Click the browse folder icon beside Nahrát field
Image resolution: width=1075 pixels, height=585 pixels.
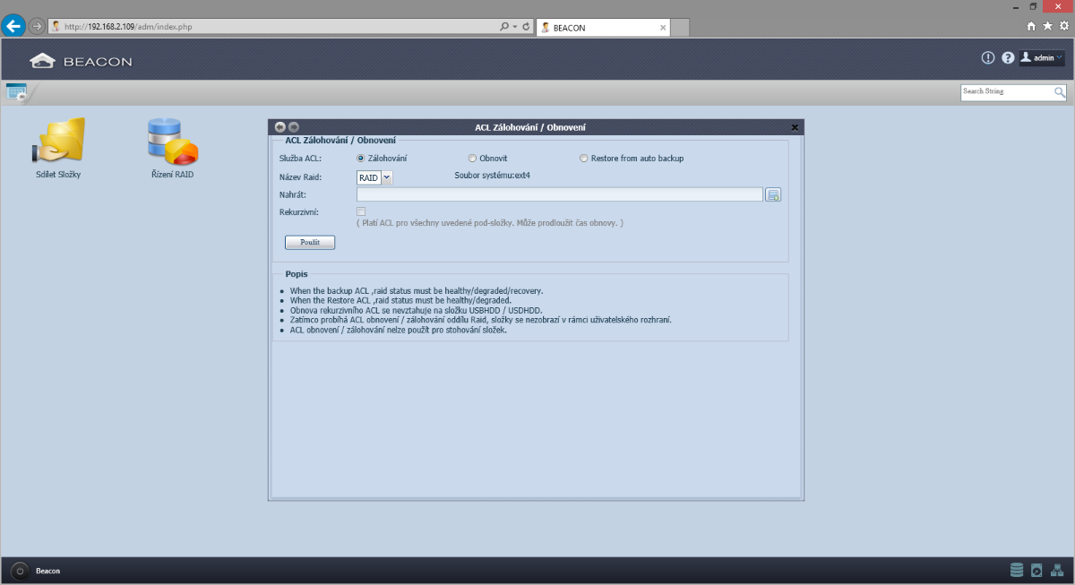773,195
